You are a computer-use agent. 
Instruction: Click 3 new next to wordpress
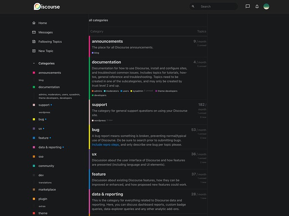110,120
